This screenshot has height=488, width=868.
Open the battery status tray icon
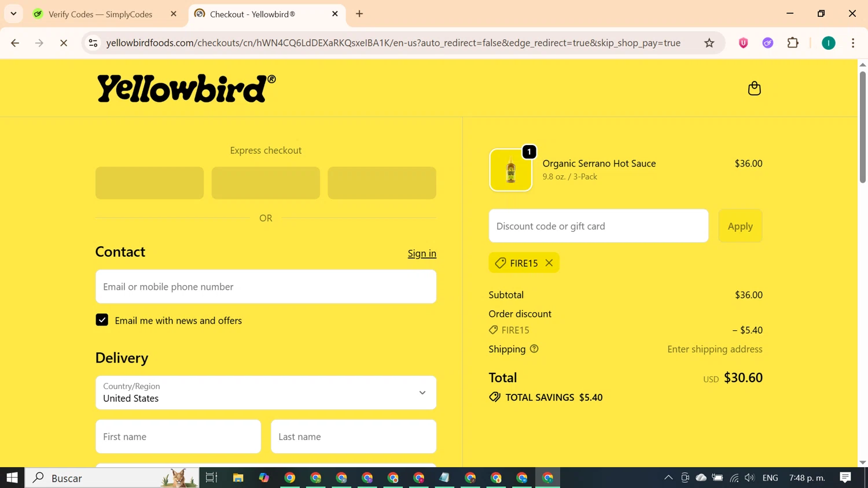click(x=718, y=478)
